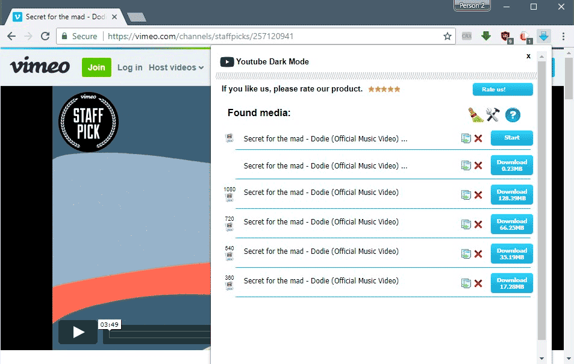574x364 pixels.
Task: Click the blue question mark help icon
Action: point(513,115)
